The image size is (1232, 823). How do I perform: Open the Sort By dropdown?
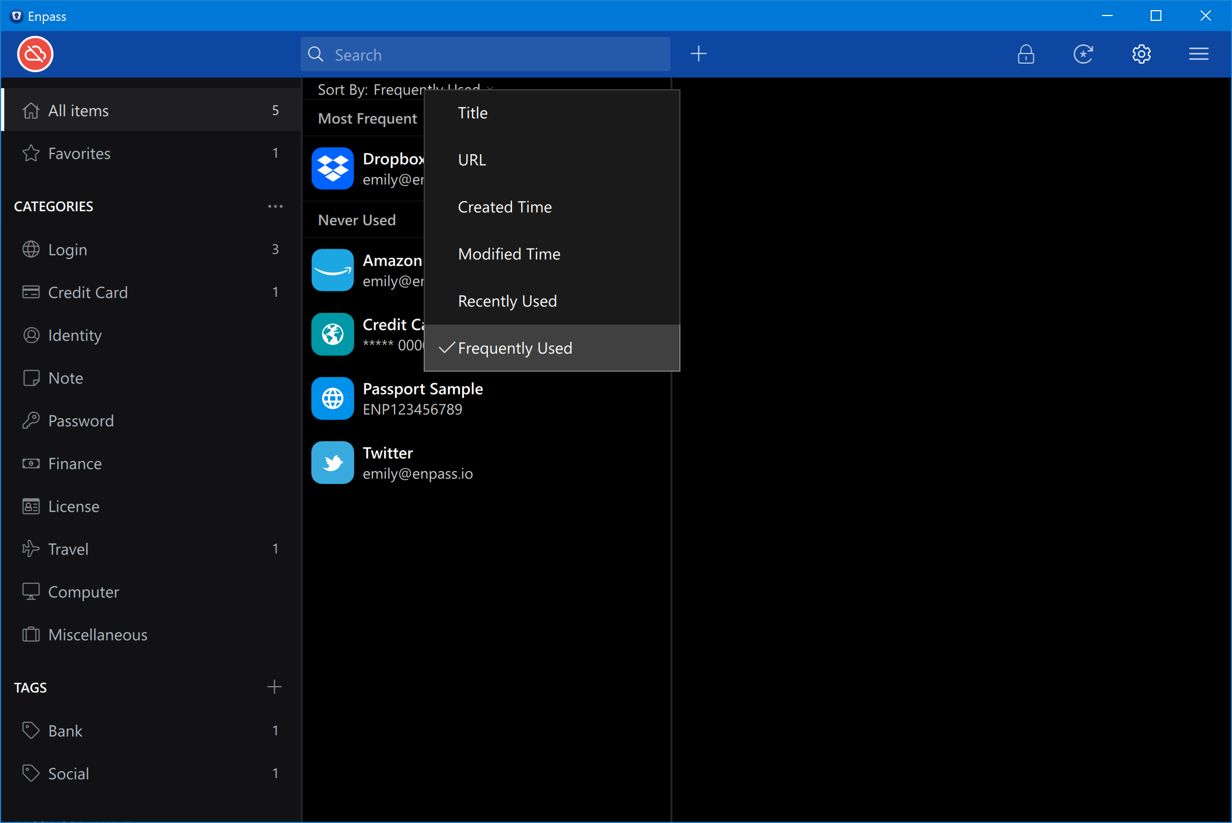[x=405, y=89]
